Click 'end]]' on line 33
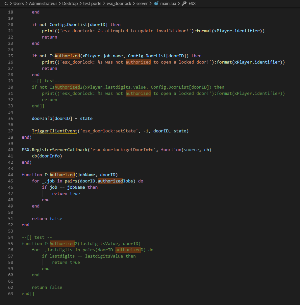The height and width of the screenshot is (305, 300). click(38, 106)
